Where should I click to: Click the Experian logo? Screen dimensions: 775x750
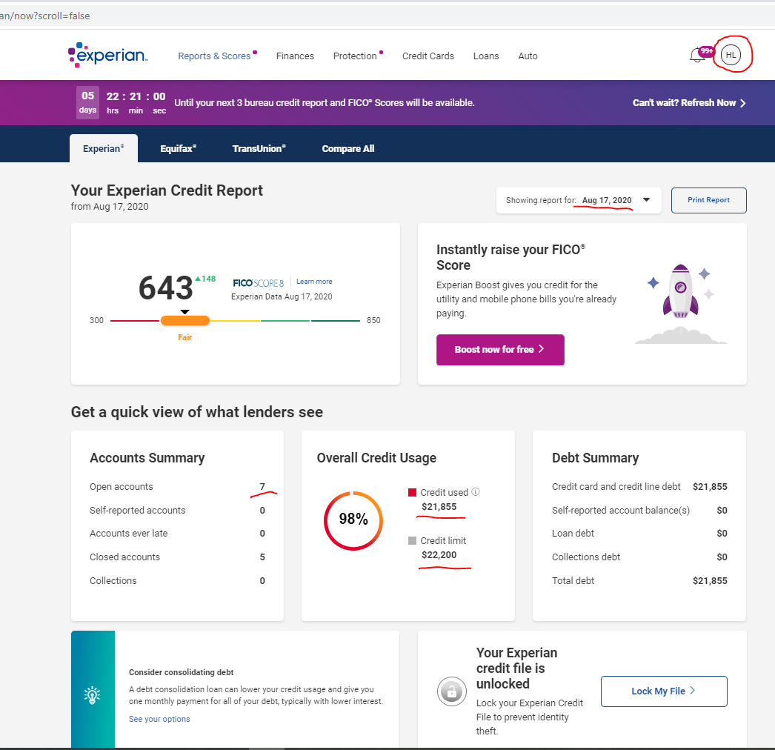click(108, 56)
